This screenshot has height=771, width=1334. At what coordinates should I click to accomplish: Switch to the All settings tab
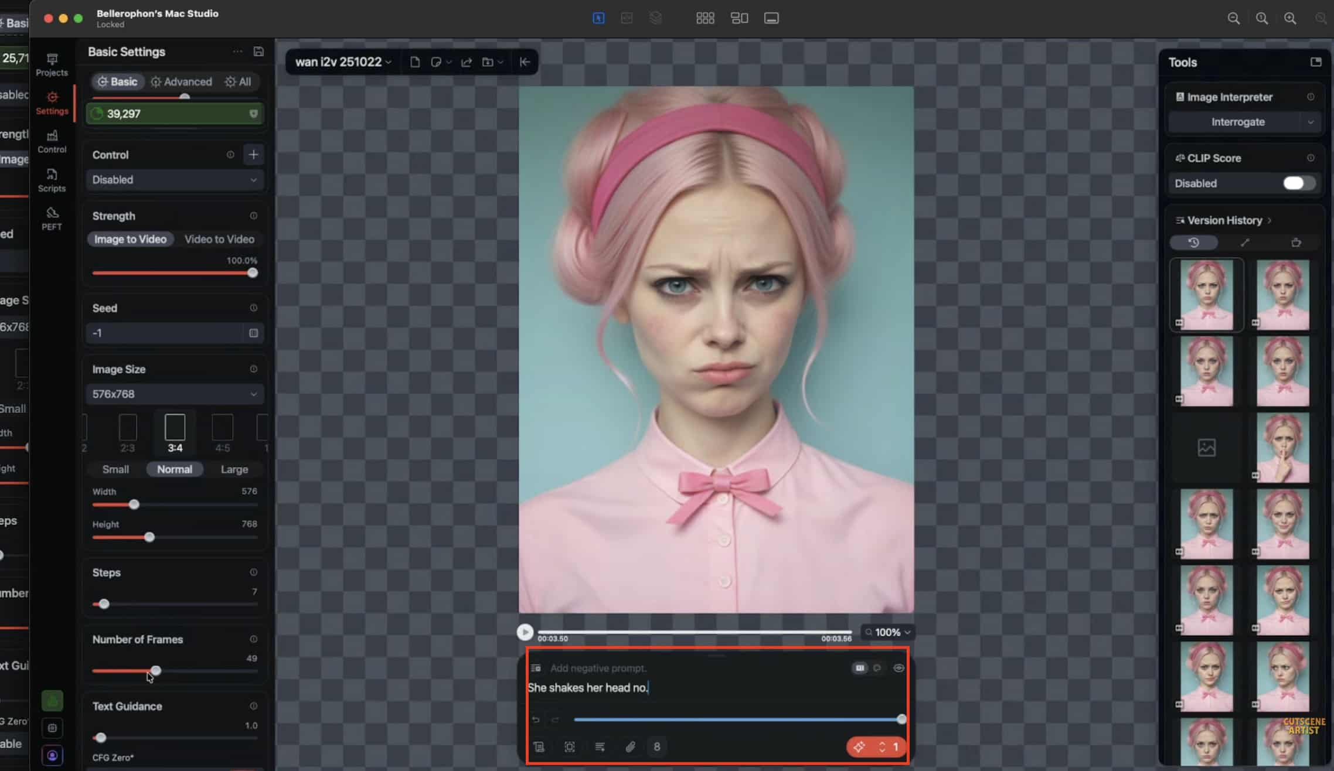click(238, 81)
